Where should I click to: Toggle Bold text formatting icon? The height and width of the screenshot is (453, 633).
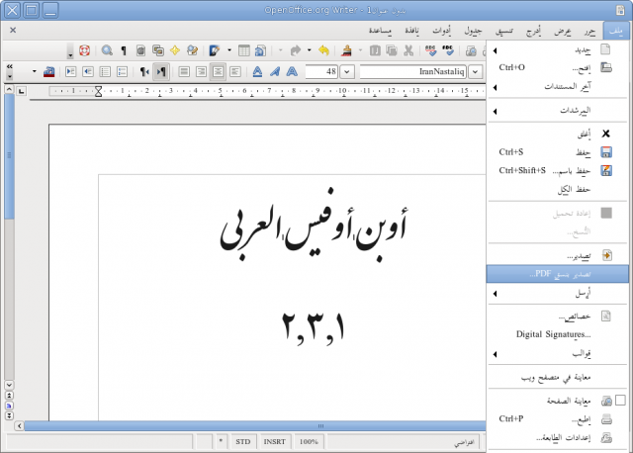point(292,72)
